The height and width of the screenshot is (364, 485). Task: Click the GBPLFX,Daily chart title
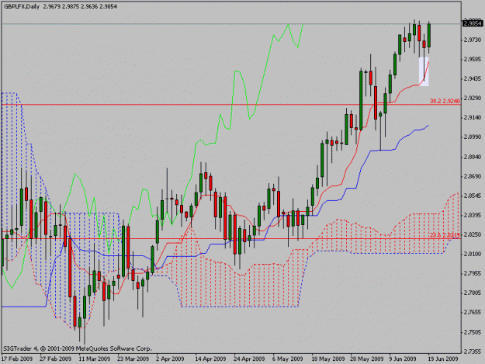pyautogui.click(x=22, y=6)
